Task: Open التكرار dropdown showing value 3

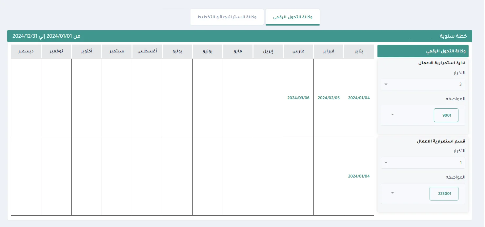Action: [x=423, y=85]
